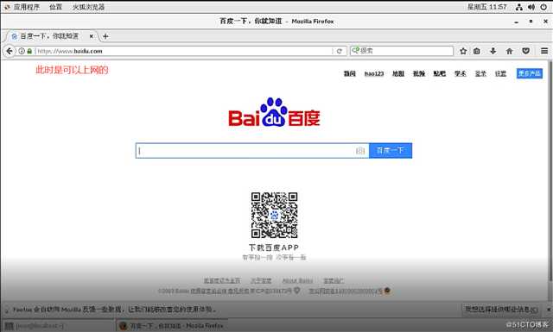Open the 地图 link
The image size is (553, 332).
(x=398, y=73)
